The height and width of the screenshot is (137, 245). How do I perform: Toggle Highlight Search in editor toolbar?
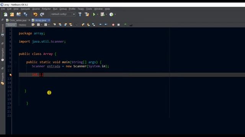click(70, 25)
